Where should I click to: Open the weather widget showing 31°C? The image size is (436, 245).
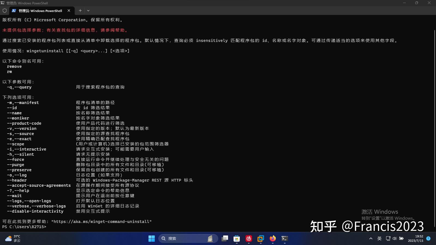coord(13,238)
